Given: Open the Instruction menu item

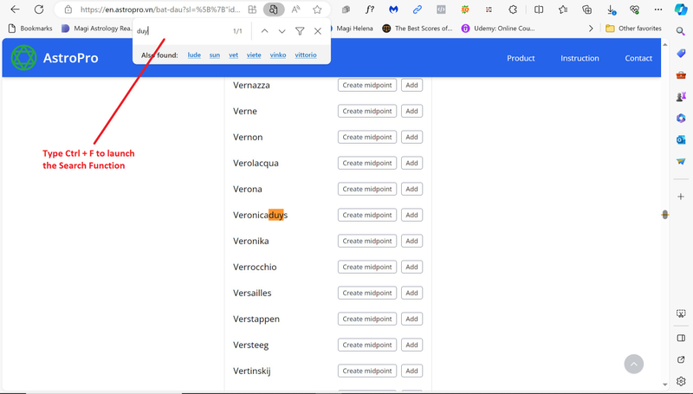Looking at the screenshot, I should 580,58.
